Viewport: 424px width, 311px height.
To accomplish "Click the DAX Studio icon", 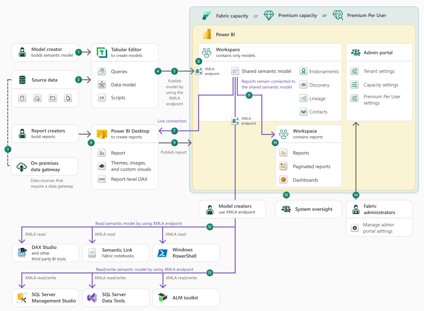I will click(x=22, y=253).
